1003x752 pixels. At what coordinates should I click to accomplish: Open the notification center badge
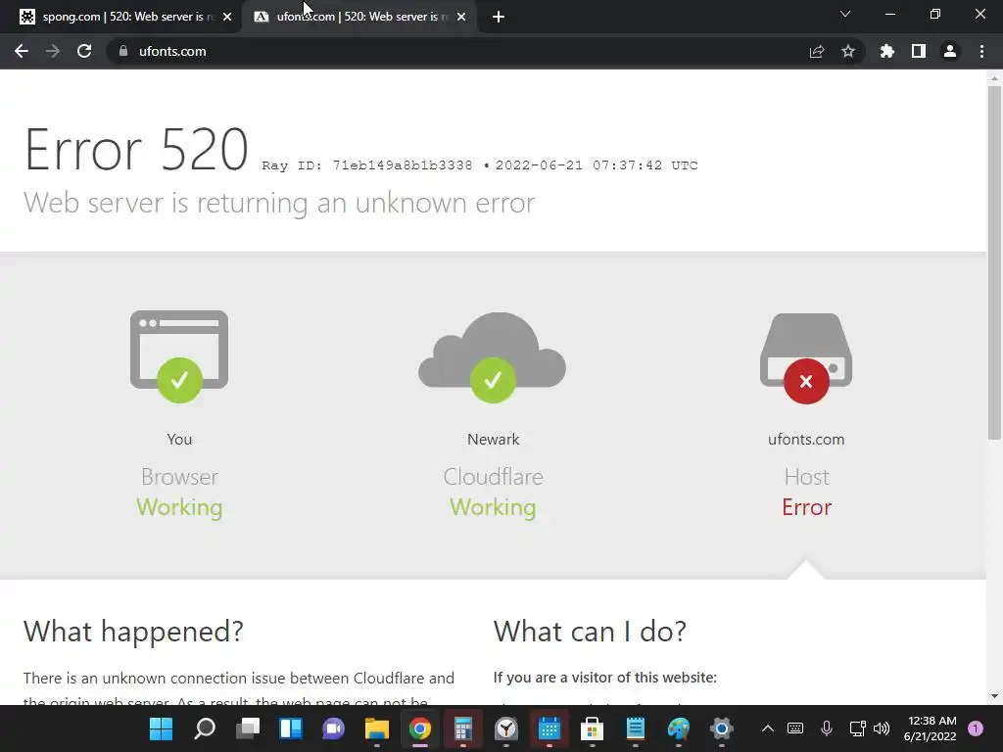pyautogui.click(x=976, y=728)
